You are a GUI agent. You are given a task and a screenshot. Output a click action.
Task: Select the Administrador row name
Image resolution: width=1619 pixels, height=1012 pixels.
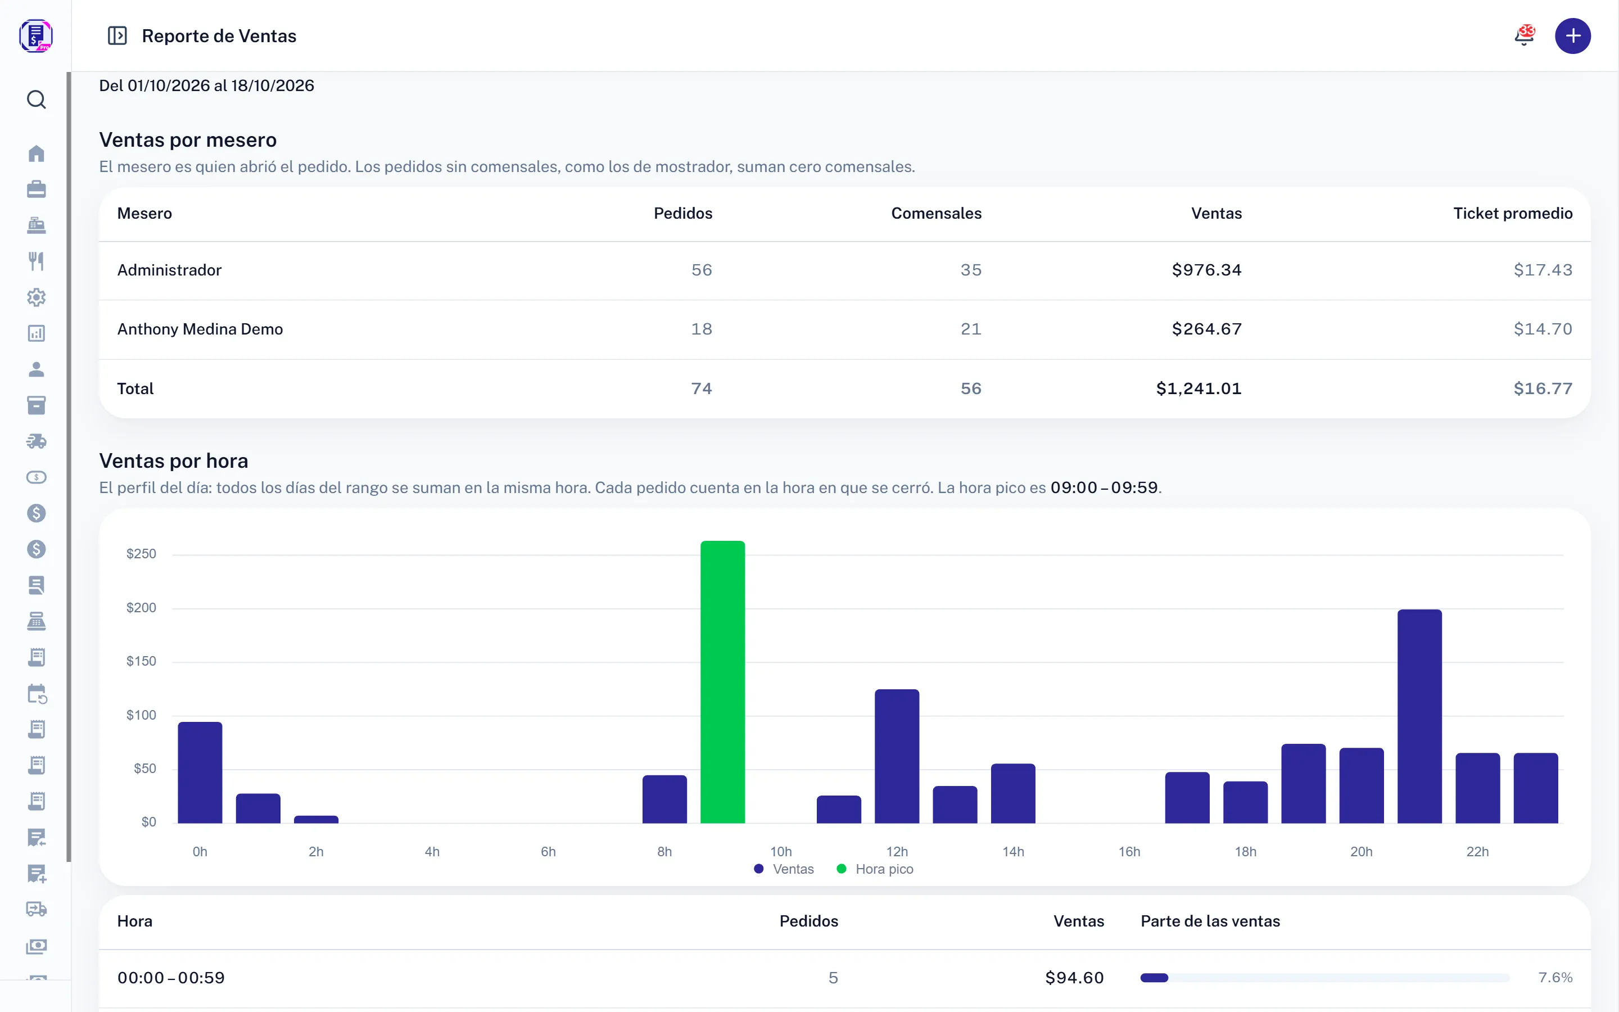169,270
